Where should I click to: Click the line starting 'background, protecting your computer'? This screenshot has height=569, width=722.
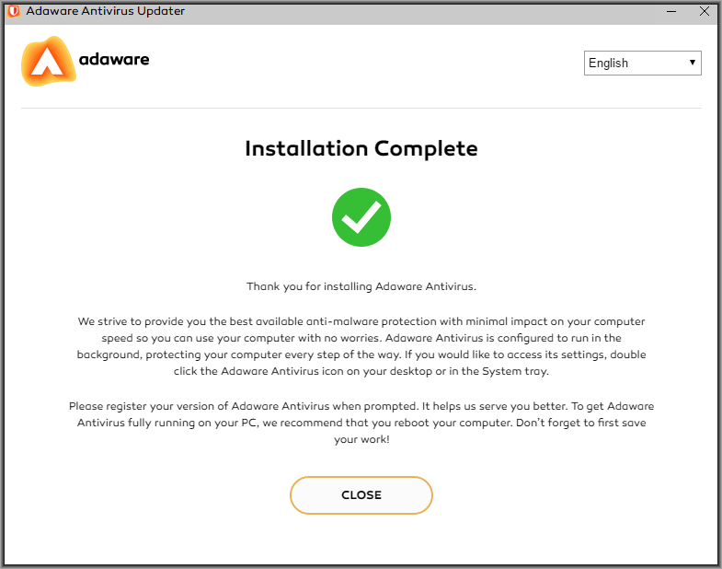(x=361, y=354)
